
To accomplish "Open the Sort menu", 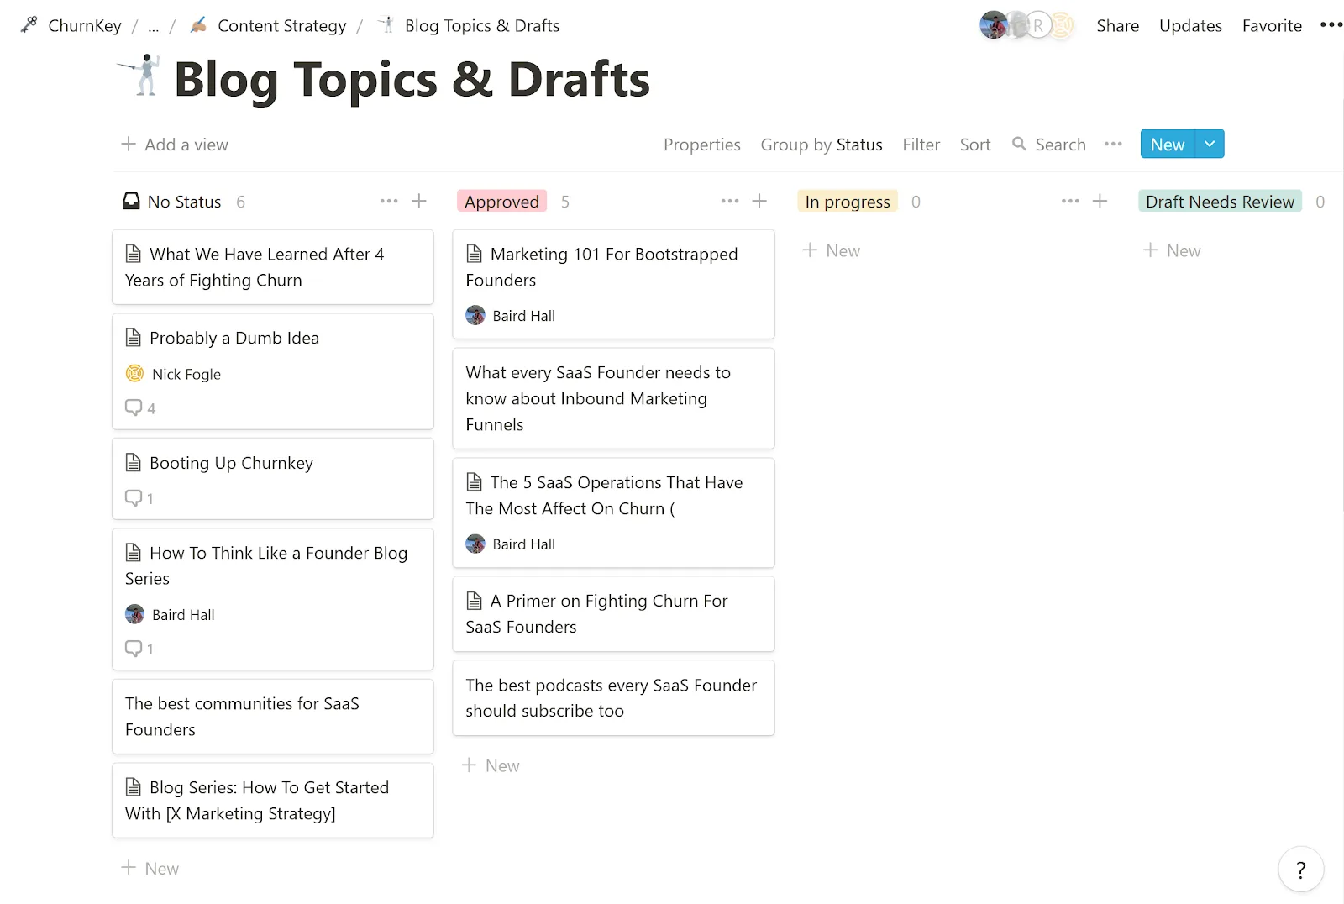I will pyautogui.click(x=974, y=145).
